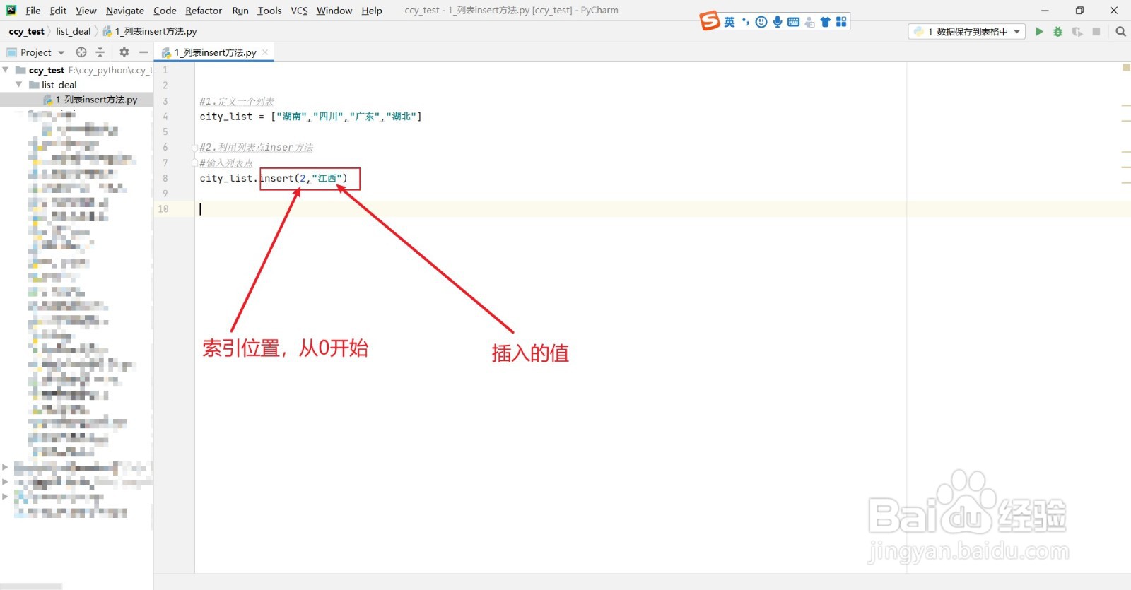Screen dimensions: 1131x590
Task: Open Sogou soft keyboard icon
Action: click(793, 22)
